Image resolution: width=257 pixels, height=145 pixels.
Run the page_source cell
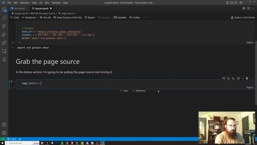[12, 81]
